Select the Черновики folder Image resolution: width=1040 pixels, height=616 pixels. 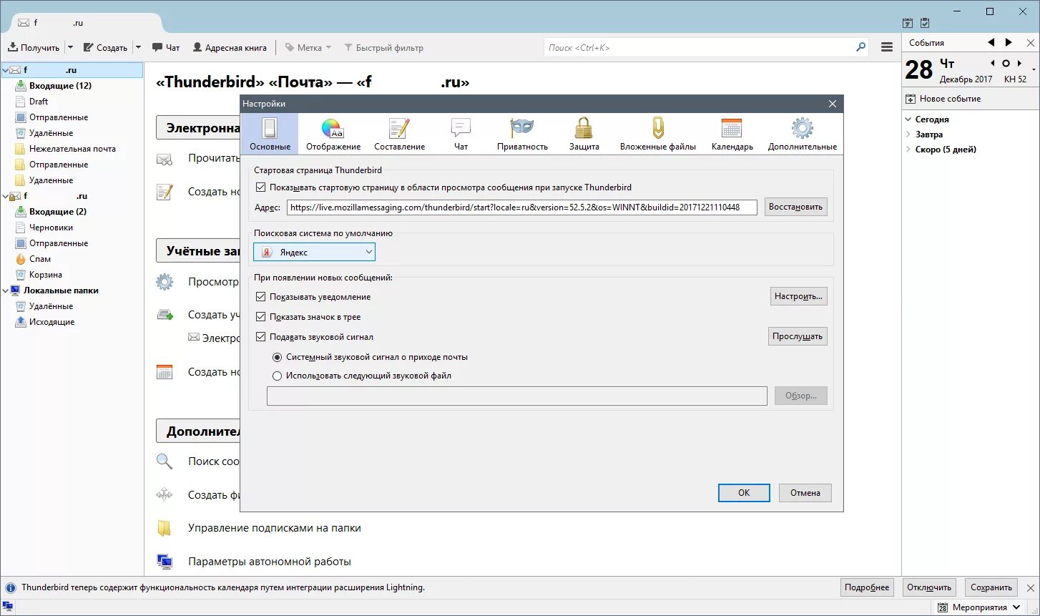pos(51,228)
